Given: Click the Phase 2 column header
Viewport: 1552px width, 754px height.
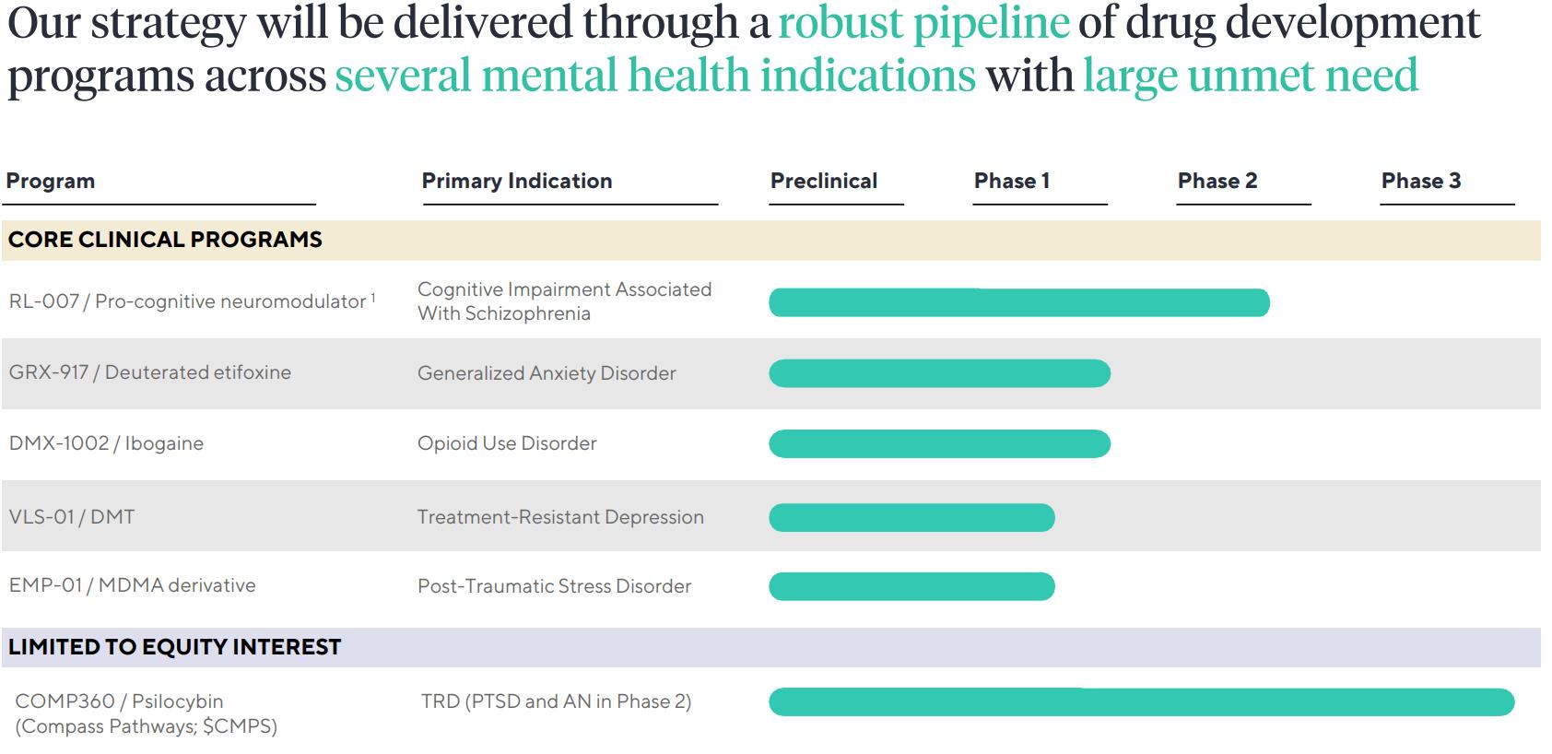Looking at the screenshot, I should [x=1217, y=181].
